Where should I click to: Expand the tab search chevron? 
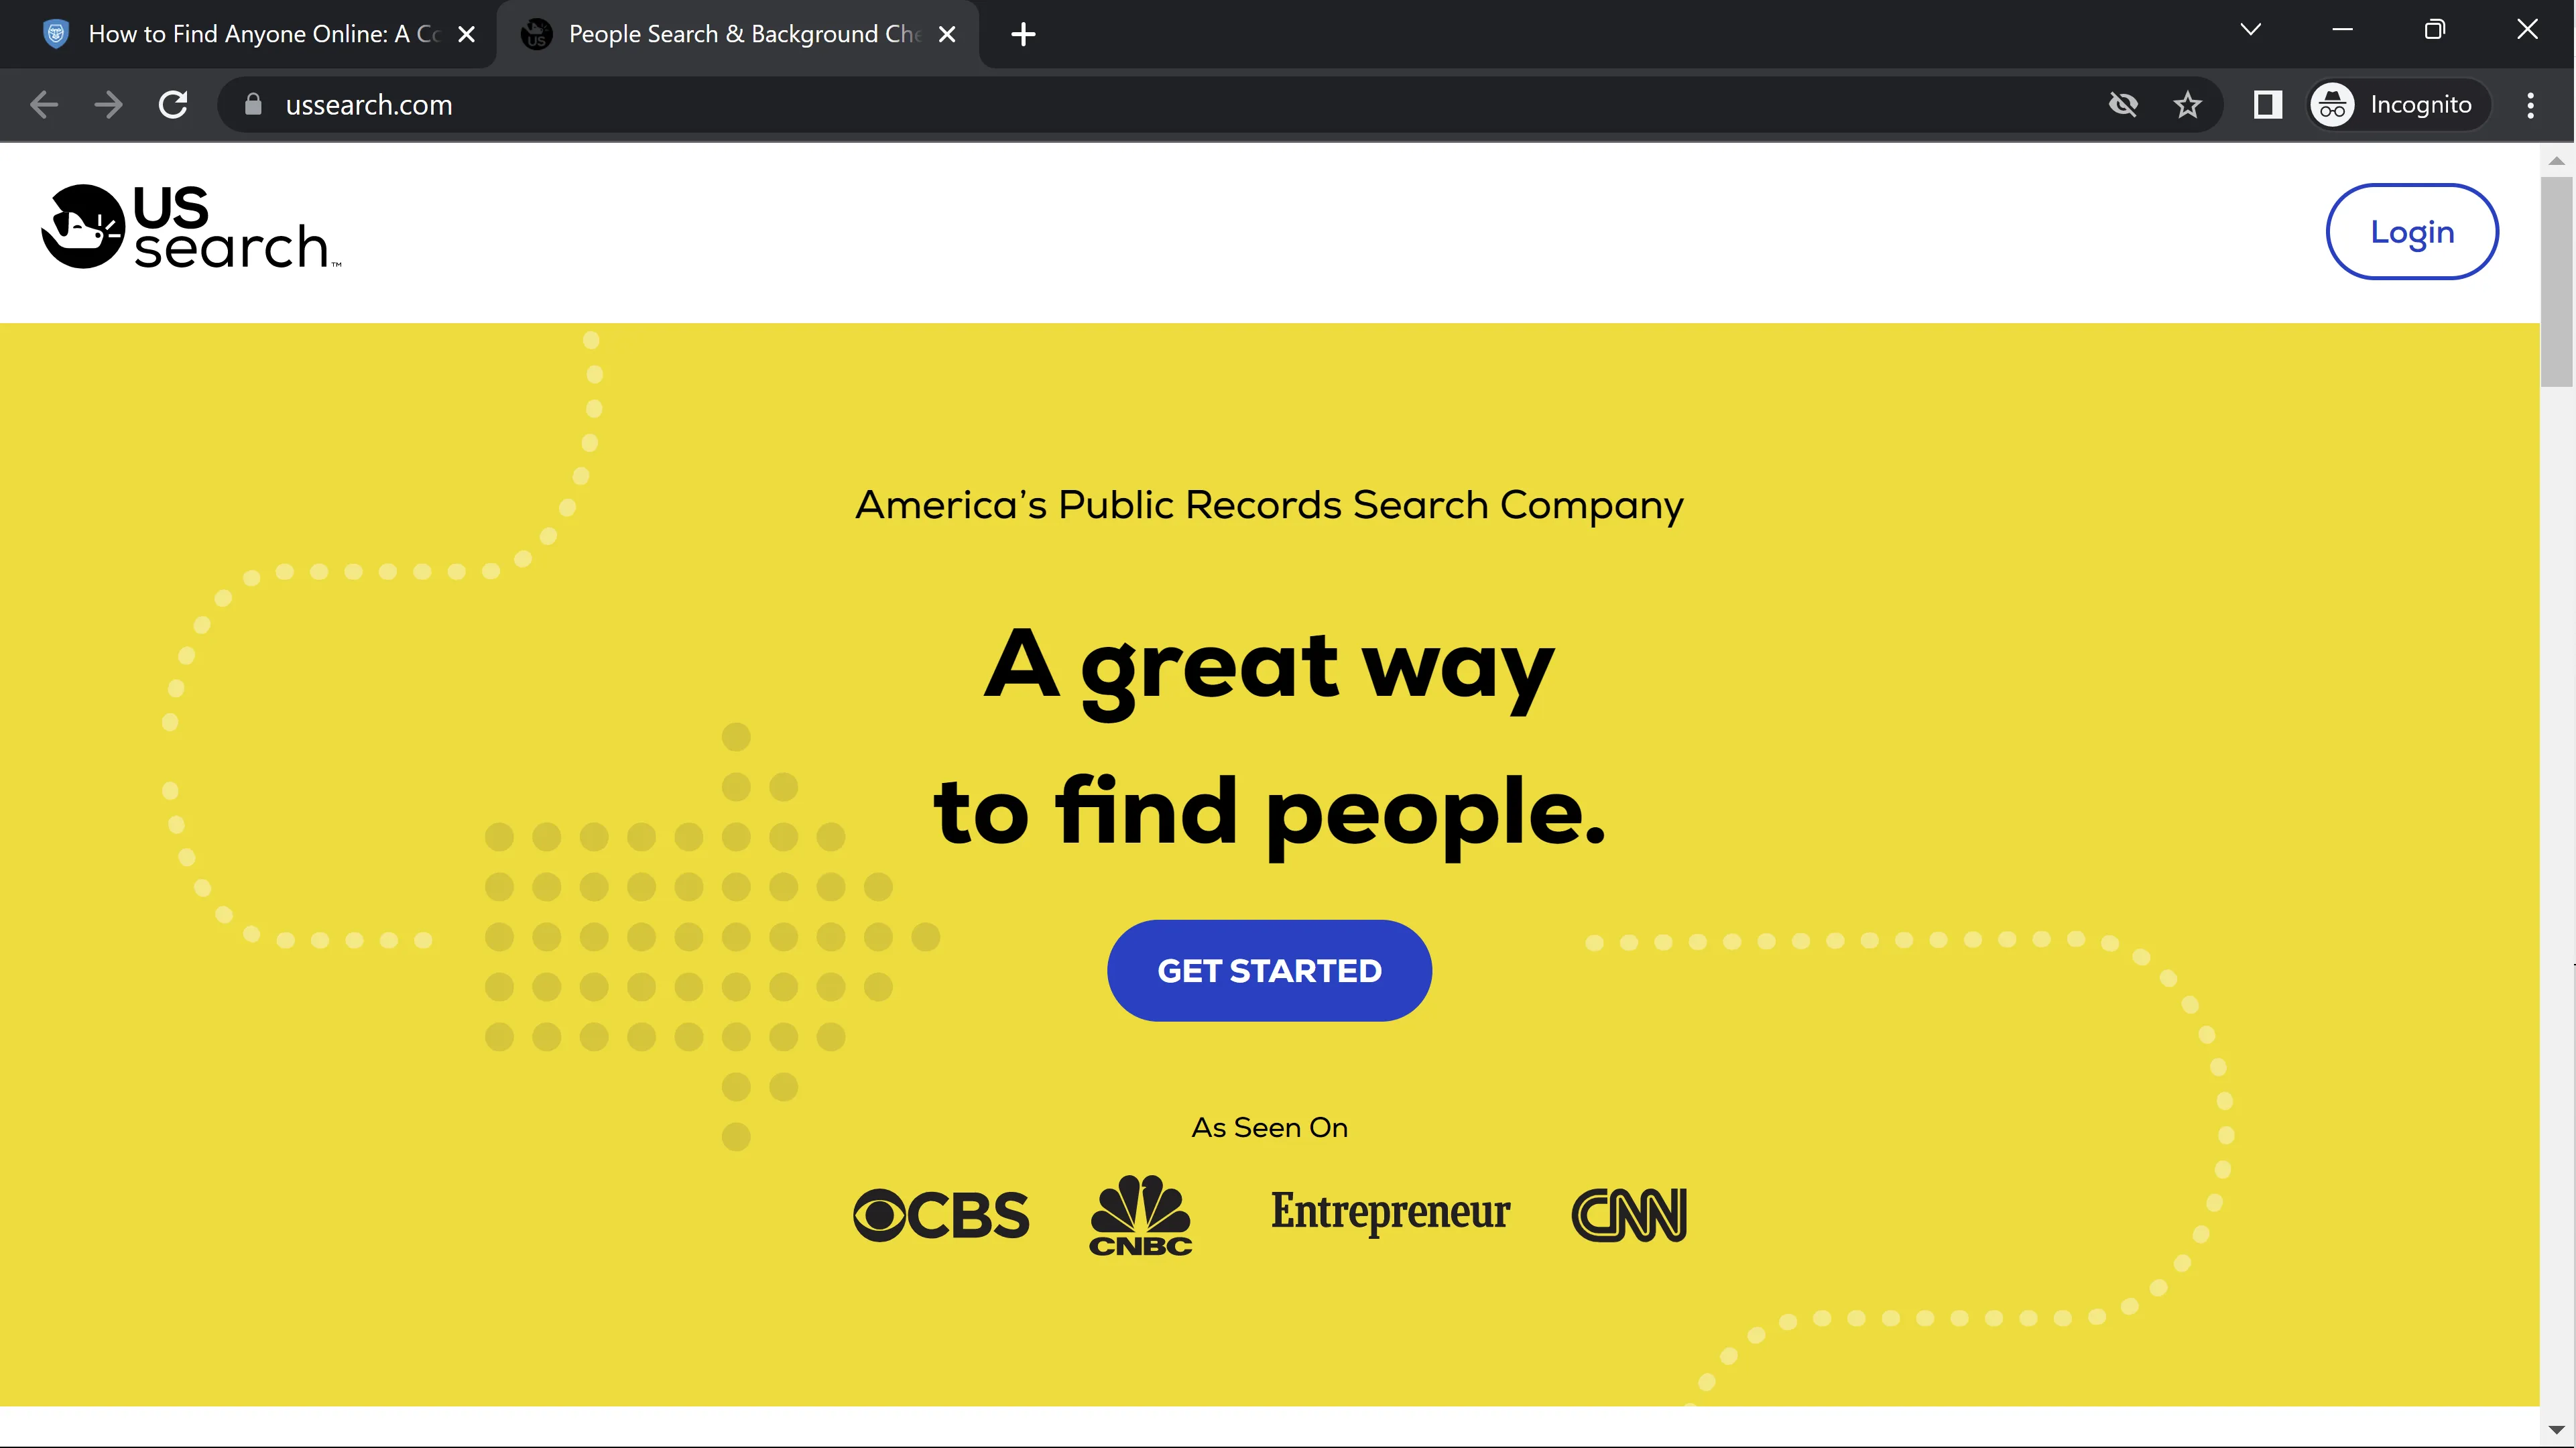pyautogui.click(x=2250, y=30)
